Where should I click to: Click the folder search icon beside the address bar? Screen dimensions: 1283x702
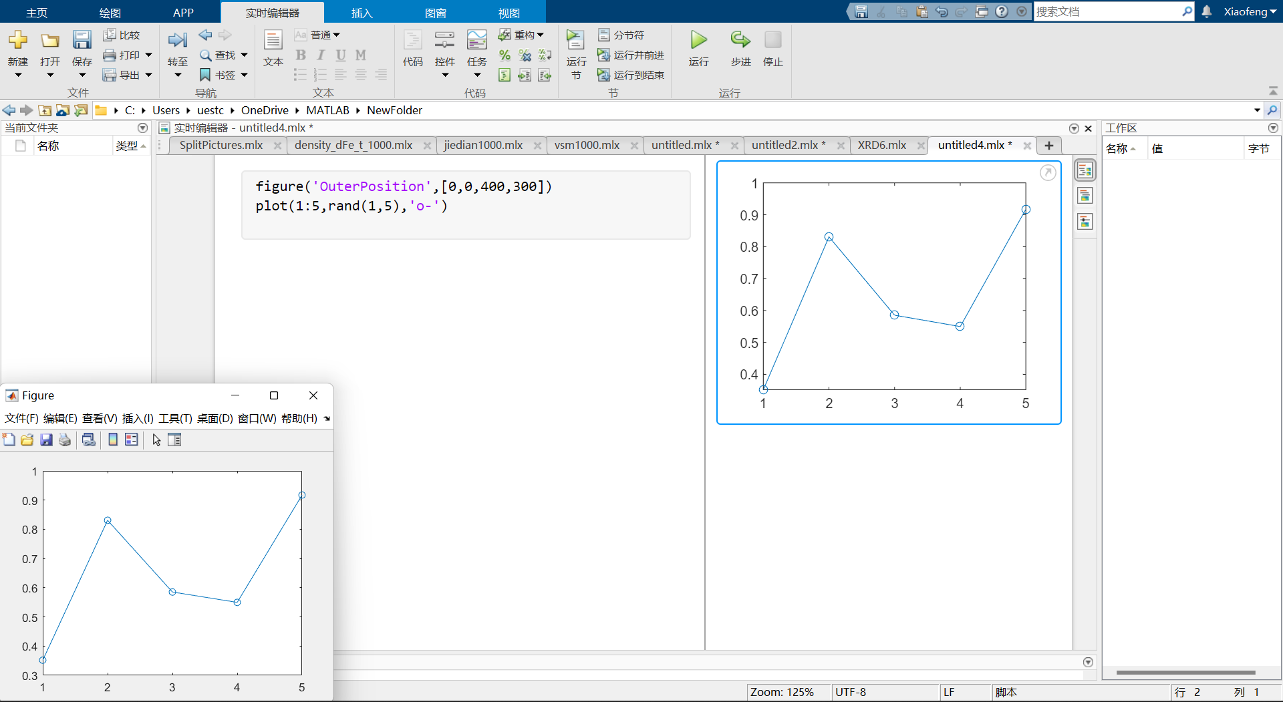1272,110
